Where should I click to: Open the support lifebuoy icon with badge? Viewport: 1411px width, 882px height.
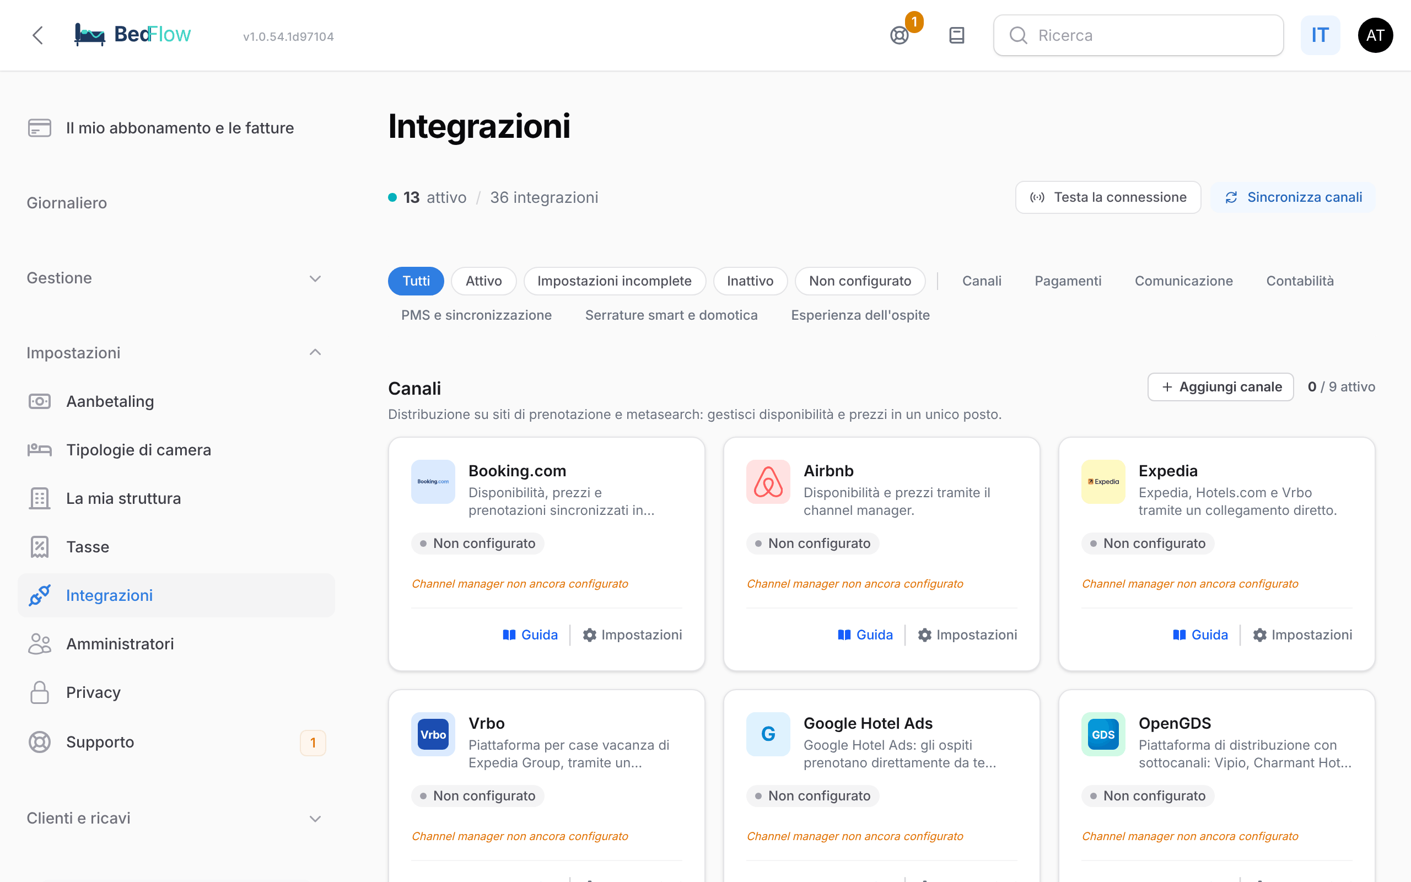[900, 36]
